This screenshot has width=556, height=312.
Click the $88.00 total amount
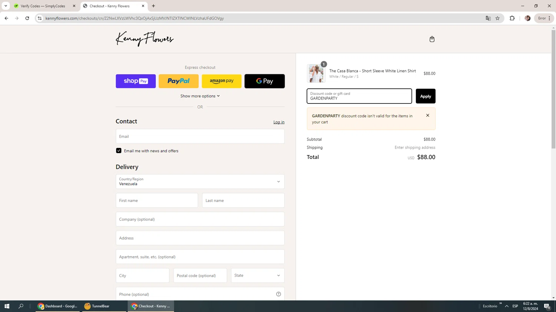[x=426, y=157]
